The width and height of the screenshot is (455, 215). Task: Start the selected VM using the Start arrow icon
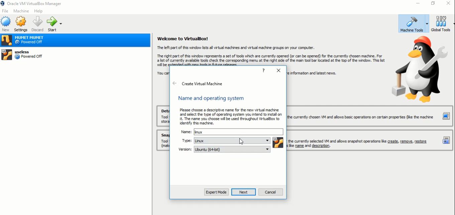tap(52, 22)
